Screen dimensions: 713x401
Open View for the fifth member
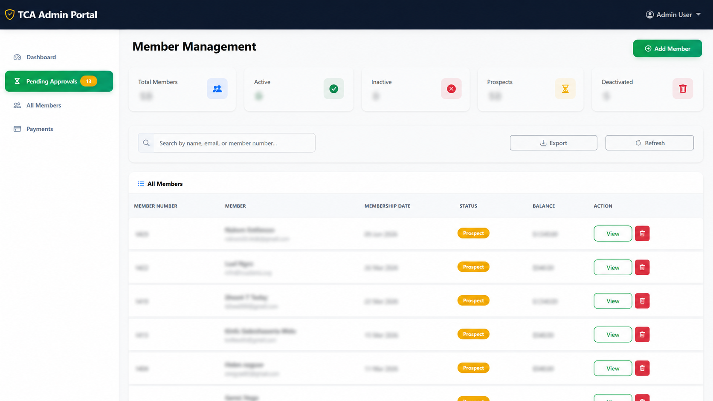coord(613,368)
